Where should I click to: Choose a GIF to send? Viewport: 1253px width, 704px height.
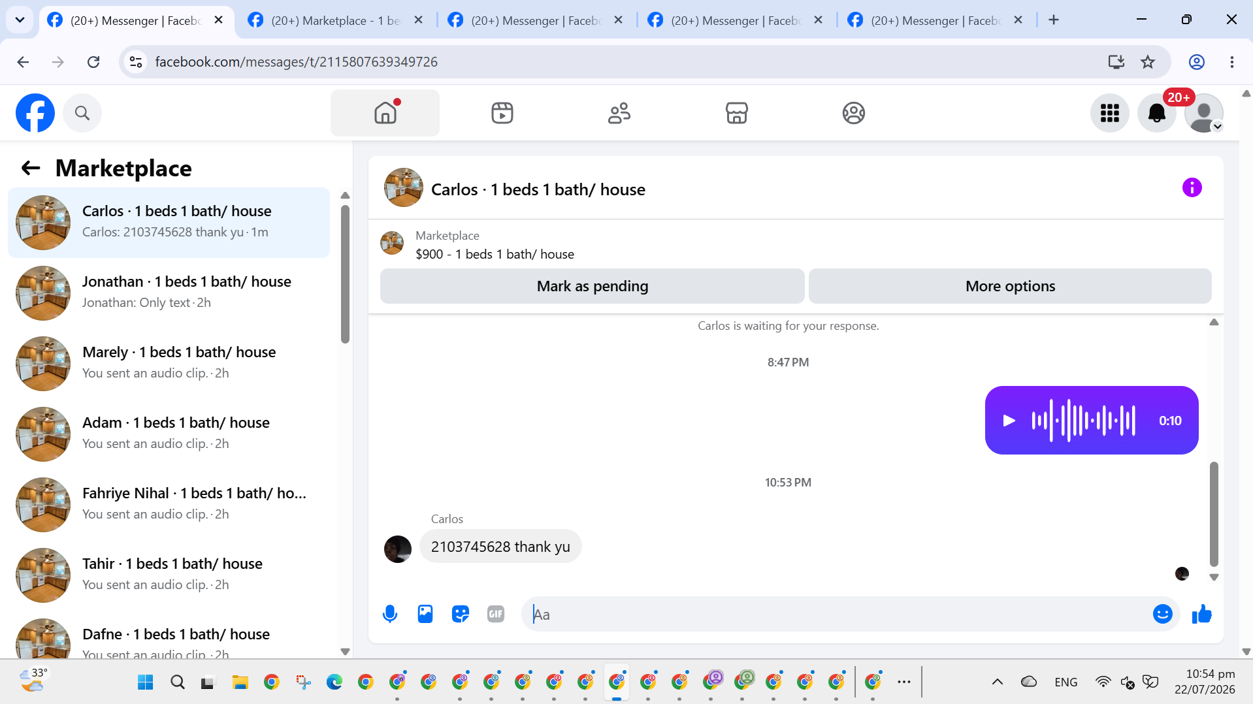point(496,614)
